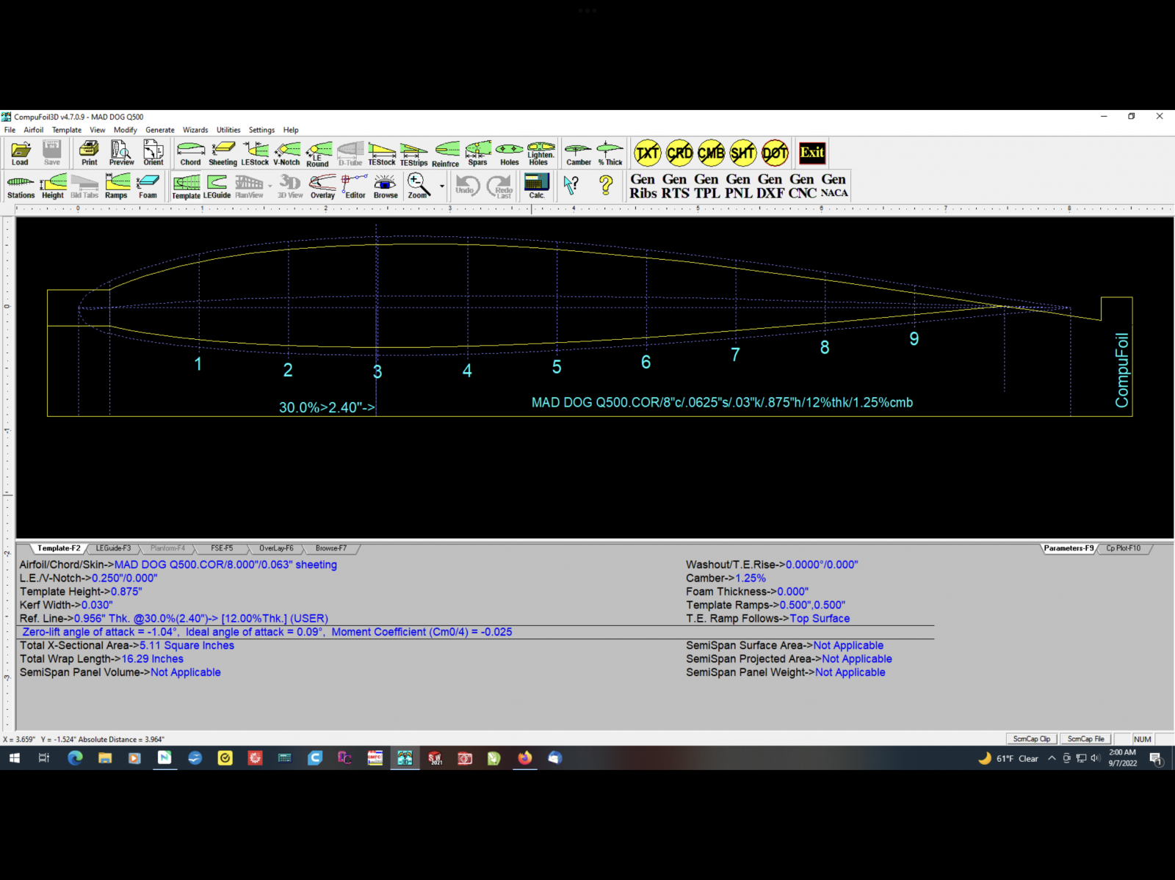
Task: Open the Preview tool
Action: tap(121, 153)
